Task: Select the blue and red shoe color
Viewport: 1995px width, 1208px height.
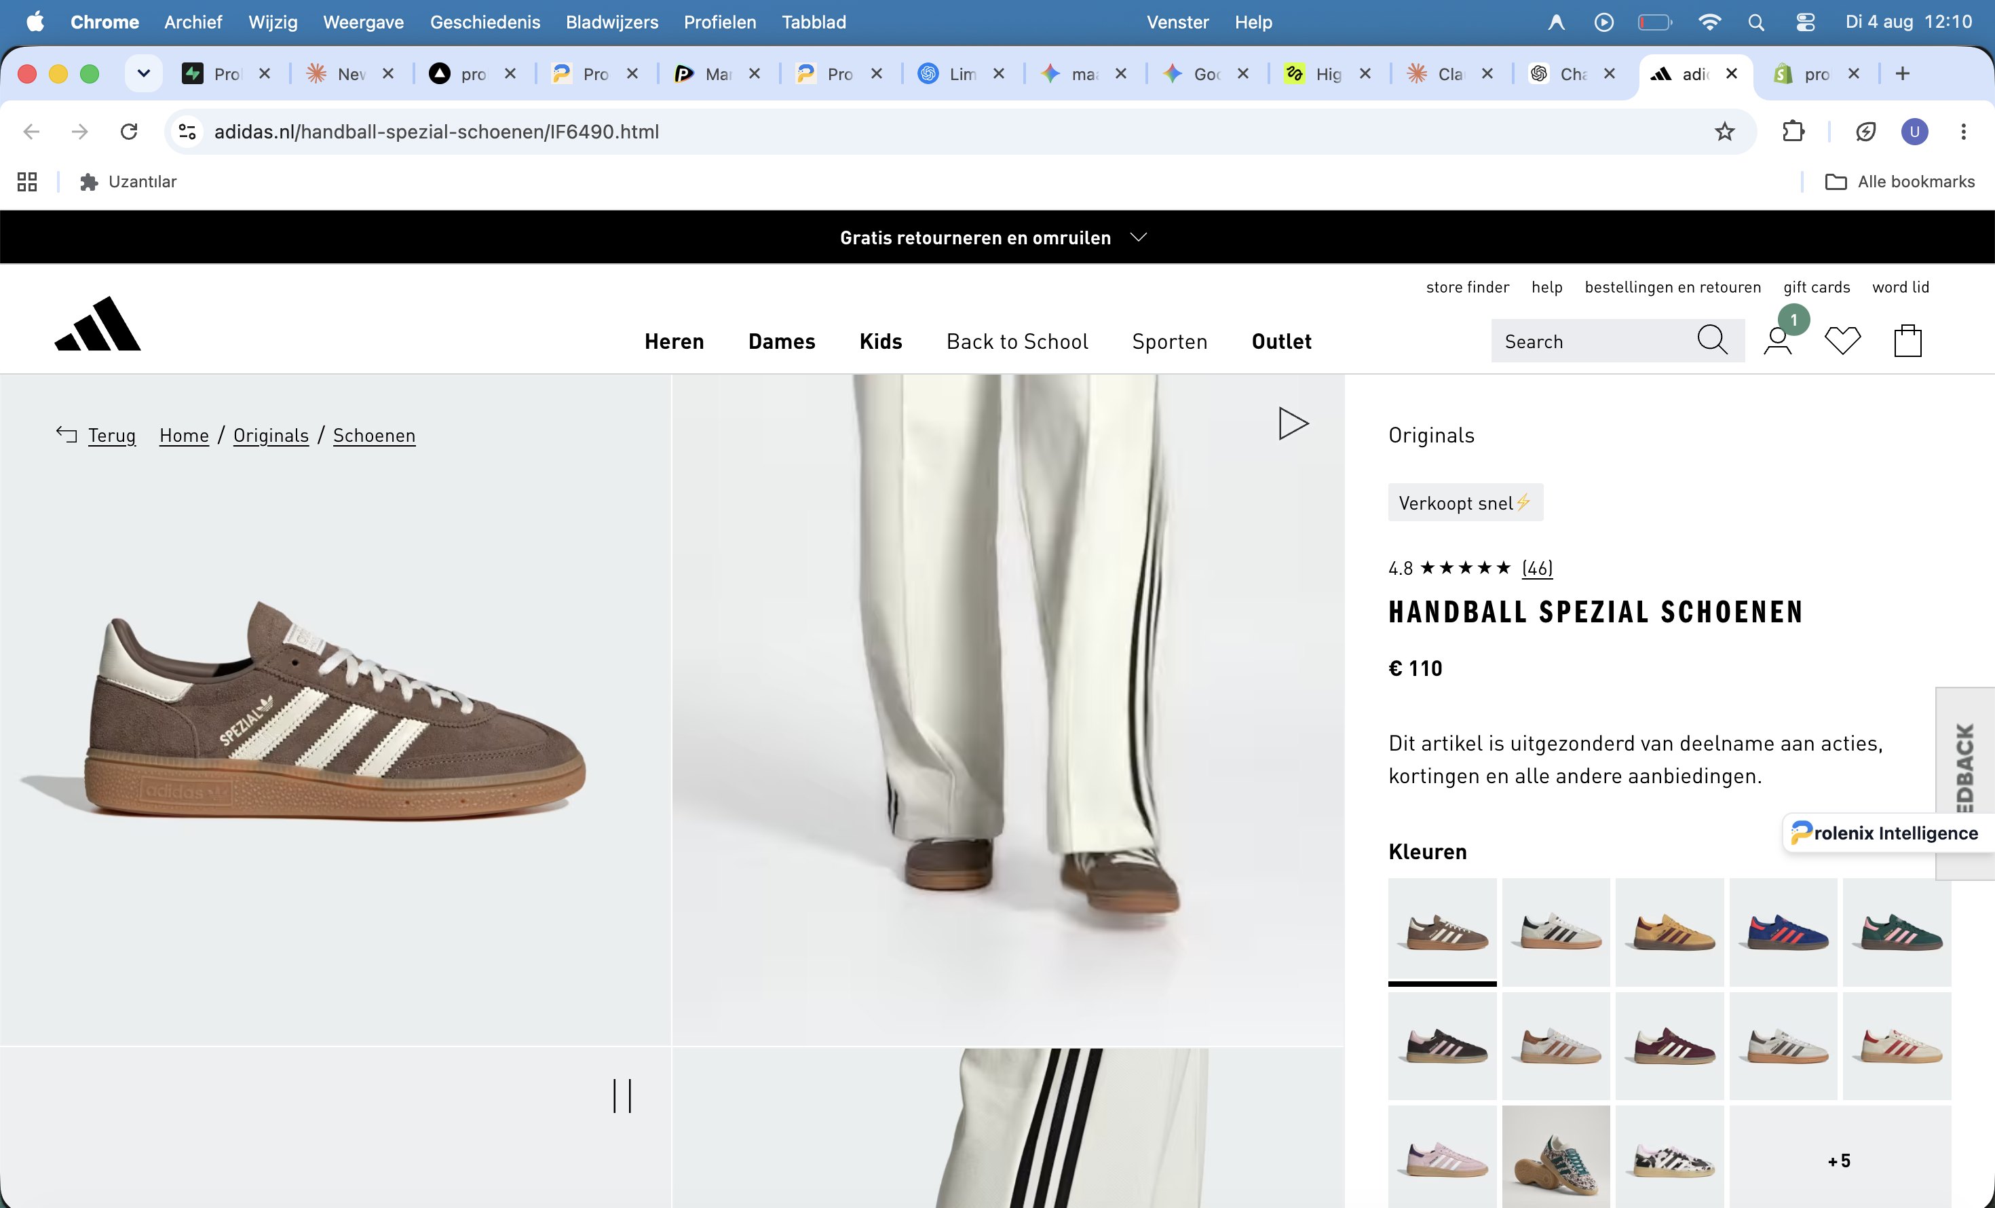Action: 1783,932
